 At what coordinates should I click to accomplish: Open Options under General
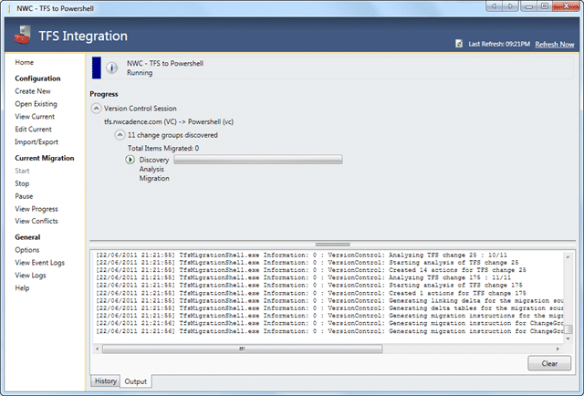click(x=26, y=250)
